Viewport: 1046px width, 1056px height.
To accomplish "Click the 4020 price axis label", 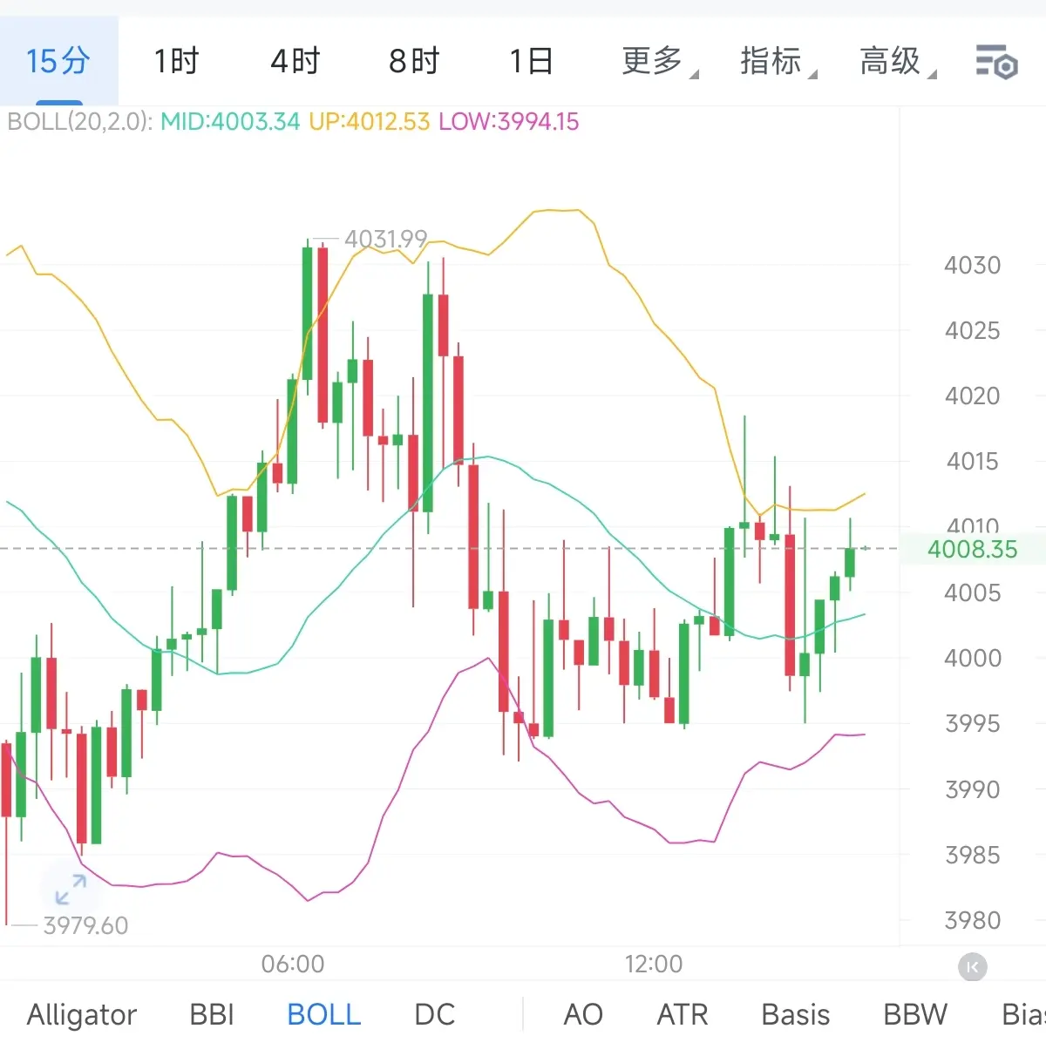I will (973, 396).
